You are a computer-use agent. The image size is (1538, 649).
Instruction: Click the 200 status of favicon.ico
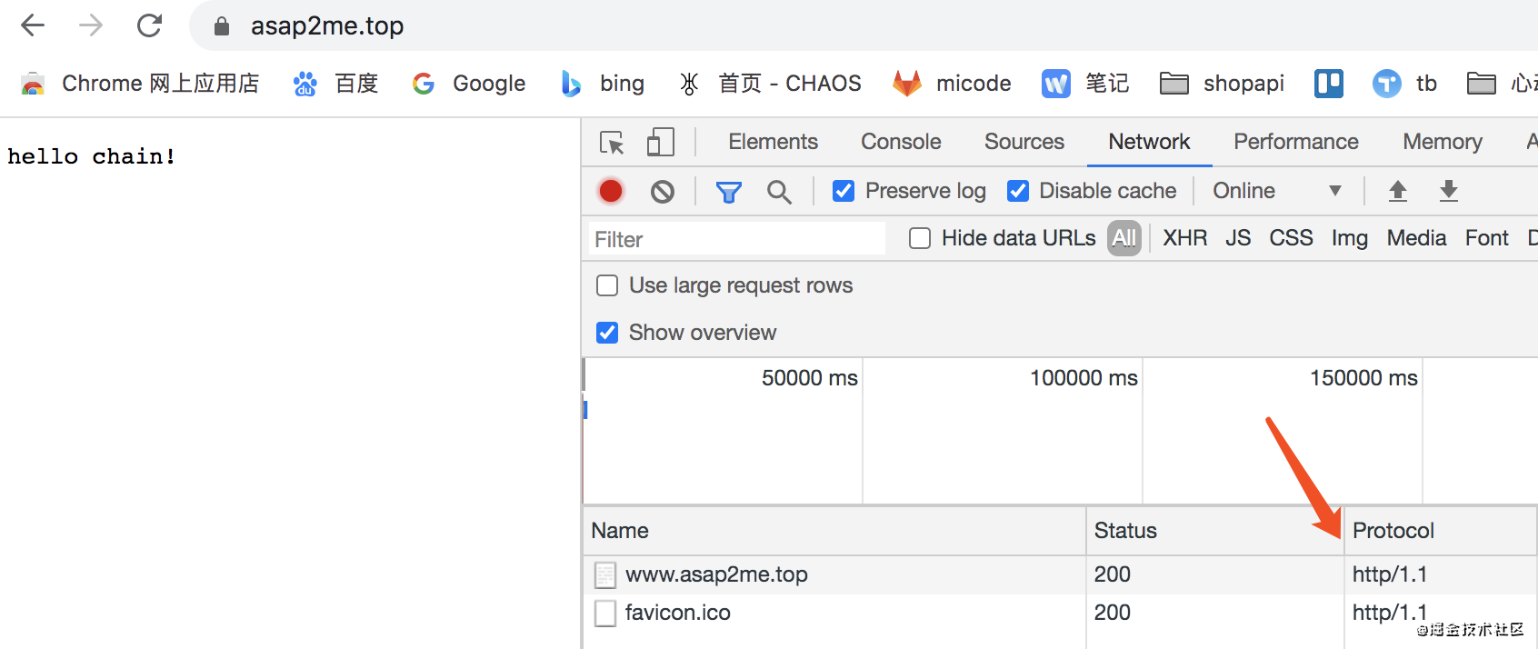(x=1113, y=613)
